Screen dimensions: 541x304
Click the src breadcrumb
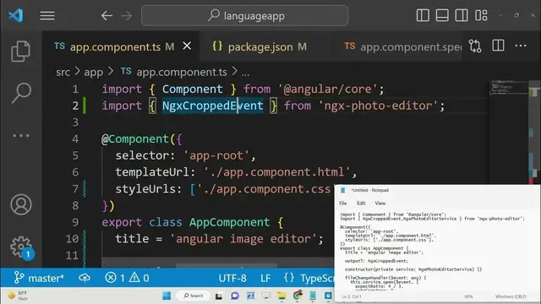click(x=63, y=72)
